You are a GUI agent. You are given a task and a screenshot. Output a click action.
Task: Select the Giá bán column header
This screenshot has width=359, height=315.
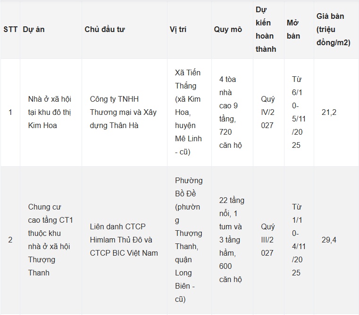pos(334,29)
